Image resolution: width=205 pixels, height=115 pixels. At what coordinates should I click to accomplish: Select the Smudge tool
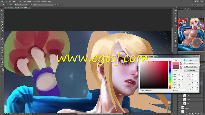click(2, 45)
